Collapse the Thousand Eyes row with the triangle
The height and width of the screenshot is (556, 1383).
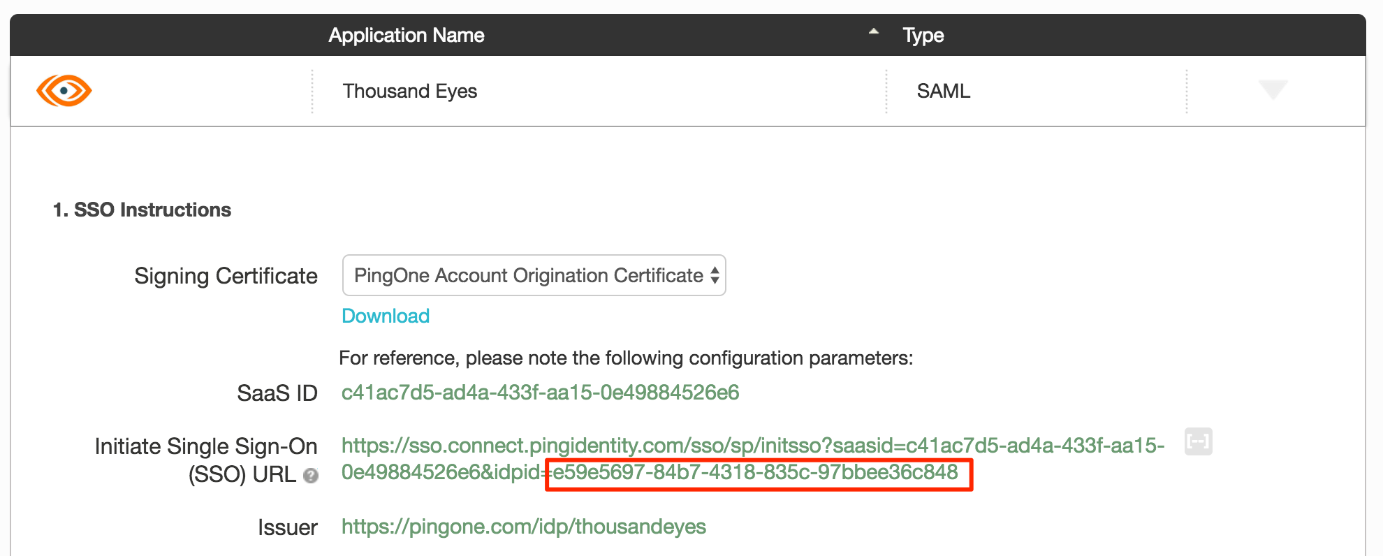[1273, 89]
